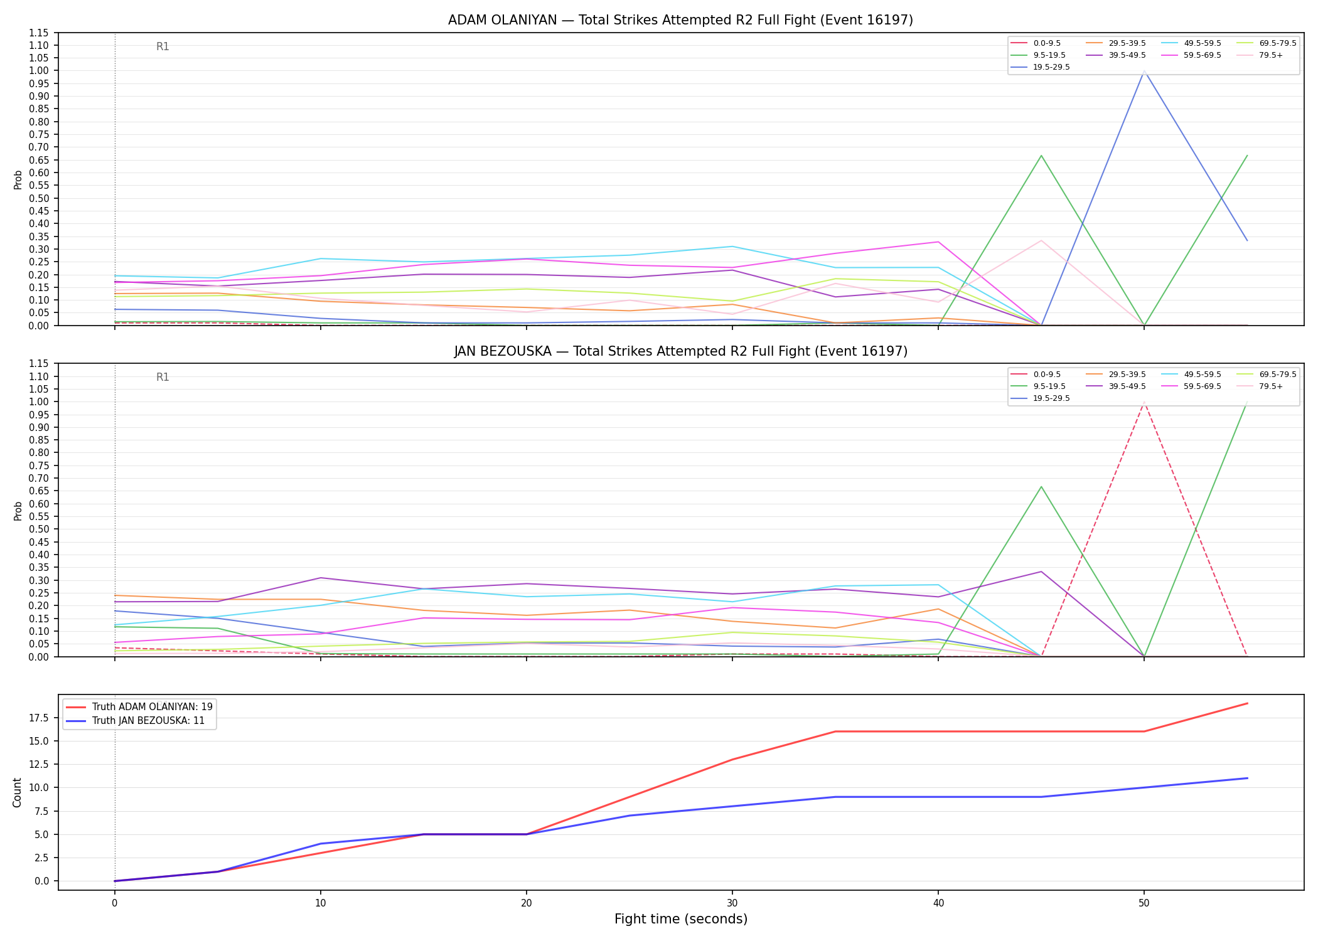Image resolution: width=1318 pixels, height=941 pixels.
Task: Select '39.5-49.5' in JAN BEZOUSKA chart legend
Action: [x=1116, y=386]
